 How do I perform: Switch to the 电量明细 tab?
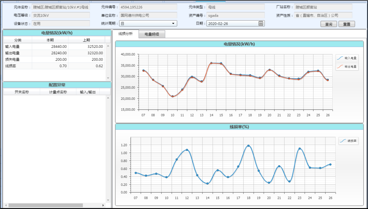(x=152, y=34)
